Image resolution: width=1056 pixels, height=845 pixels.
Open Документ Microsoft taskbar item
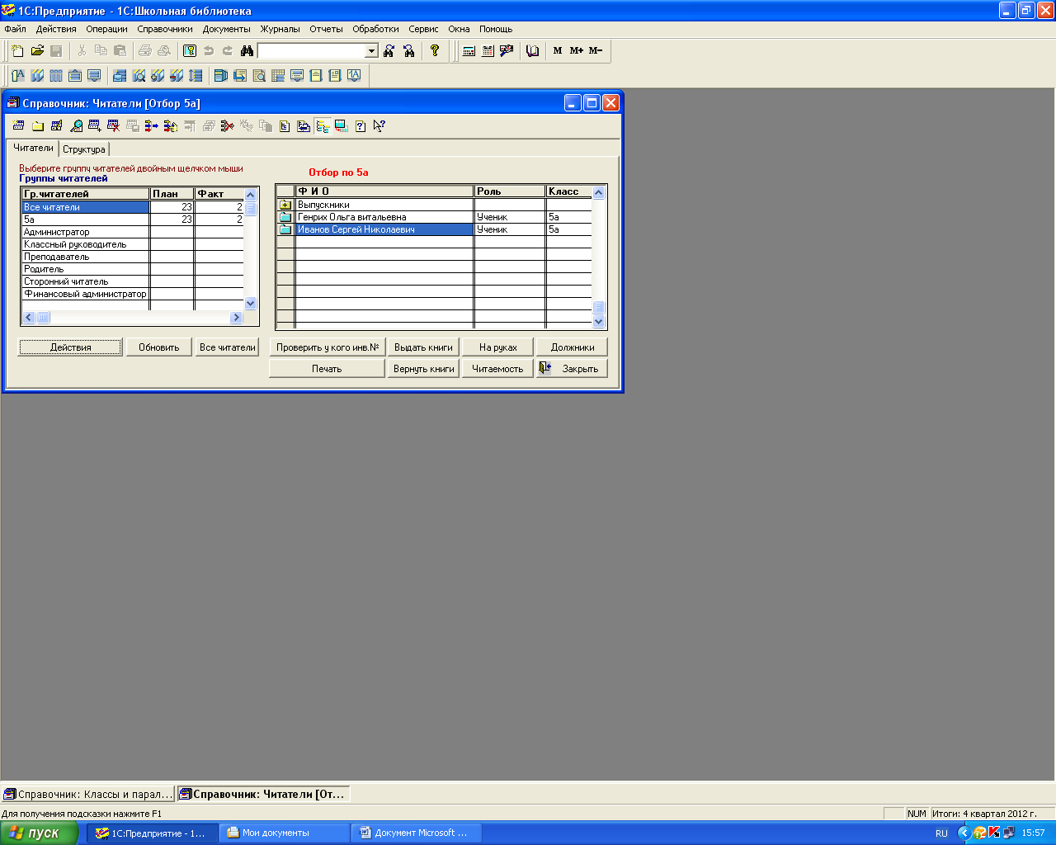point(417,833)
